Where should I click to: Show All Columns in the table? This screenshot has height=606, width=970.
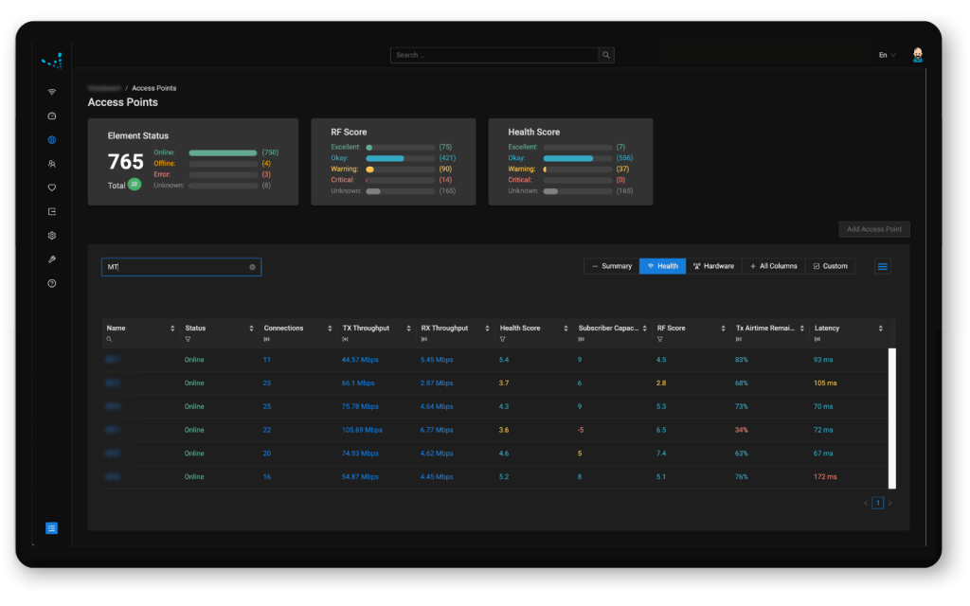[773, 266]
